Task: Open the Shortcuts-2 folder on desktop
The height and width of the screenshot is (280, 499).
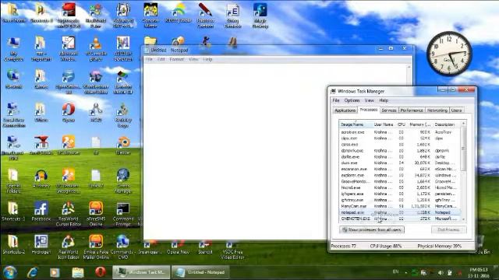Action: (x=13, y=244)
